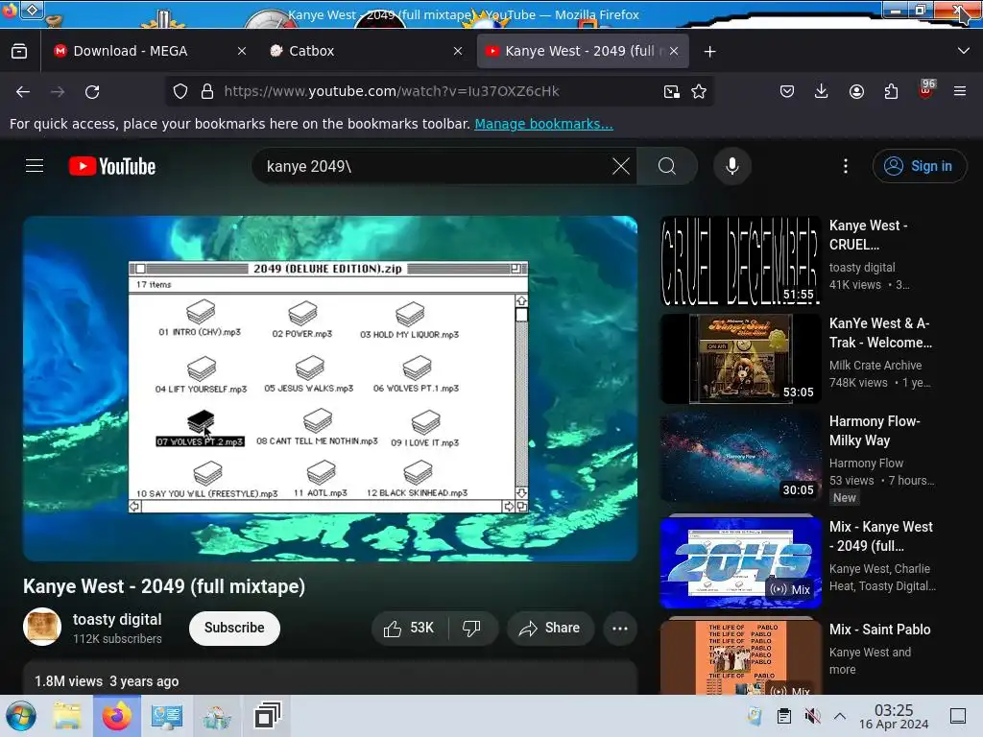
Task: Open Mix - Saint Pablo playlist
Action: [740, 656]
